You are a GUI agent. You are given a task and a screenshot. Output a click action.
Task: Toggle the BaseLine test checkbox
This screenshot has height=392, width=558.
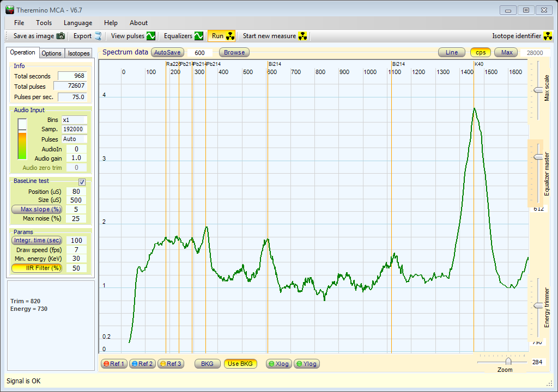click(x=82, y=182)
